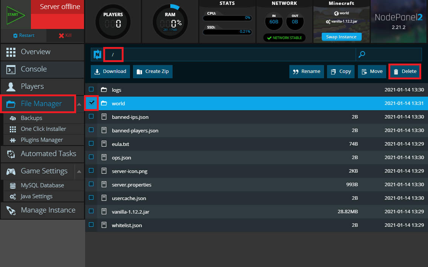428x267 pixels.
Task: Click the green START server icon
Action: (15, 15)
